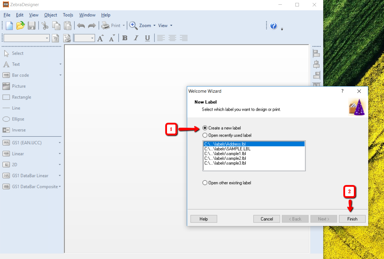
Task: Open the Print dropdown arrow
Action: point(124,26)
